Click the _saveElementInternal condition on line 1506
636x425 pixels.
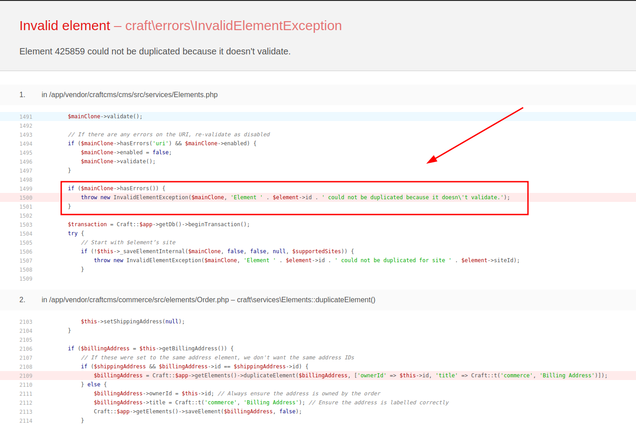pyautogui.click(x=216, y=251)
